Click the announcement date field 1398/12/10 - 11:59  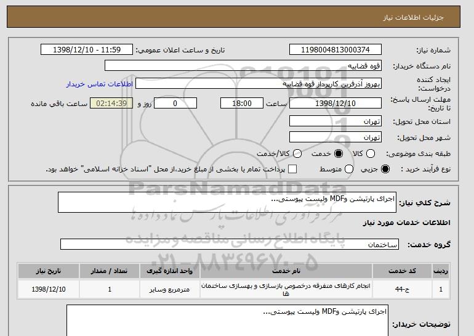click(87, 50)
